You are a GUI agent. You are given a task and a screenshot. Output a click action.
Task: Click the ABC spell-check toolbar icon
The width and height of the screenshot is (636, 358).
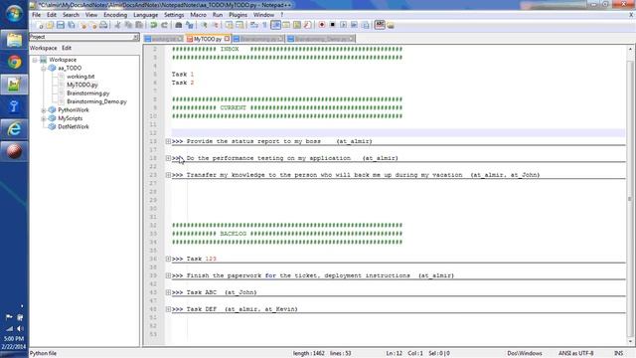click(x=380, y=25)
